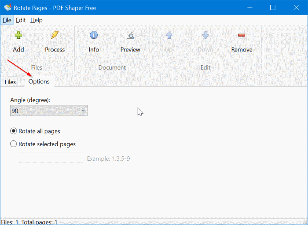Maximize the PDF Shaper window
The height and width of the screenshot is (225, 308).
click(273, 7)
